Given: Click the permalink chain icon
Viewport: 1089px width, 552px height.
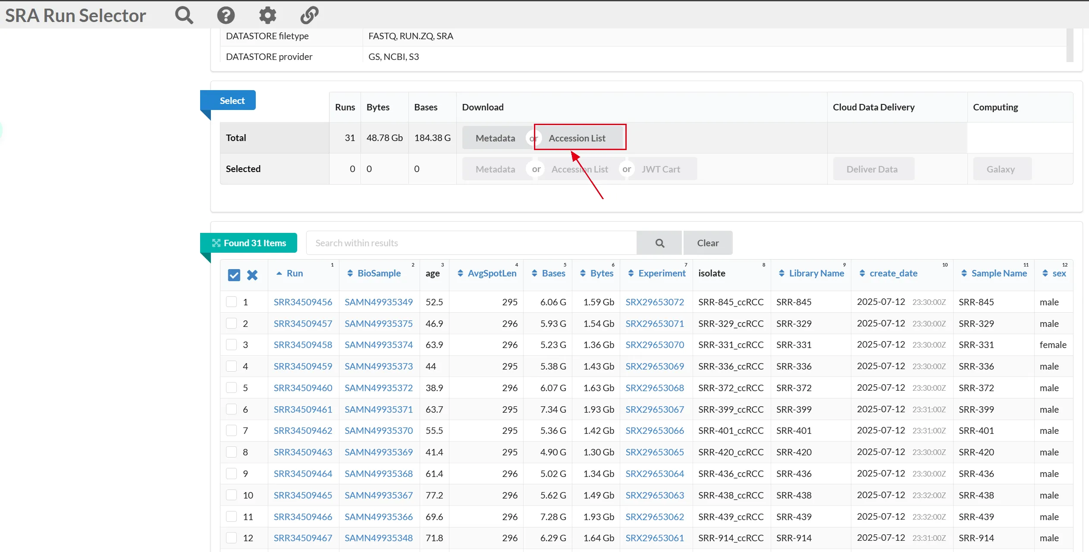Looking at the screenshot, I should pos(309,15).
